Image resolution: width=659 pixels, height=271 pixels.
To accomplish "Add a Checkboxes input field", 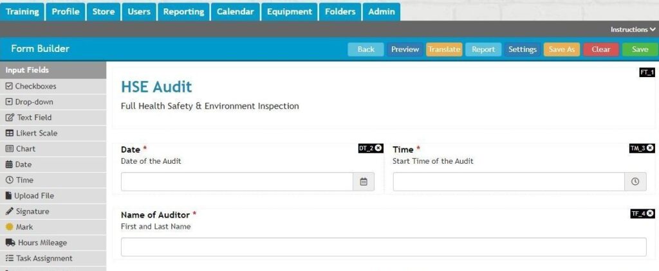I will tap(35, 86).
